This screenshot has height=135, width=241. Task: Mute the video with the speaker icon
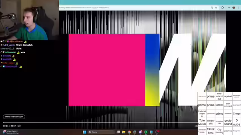19,126
